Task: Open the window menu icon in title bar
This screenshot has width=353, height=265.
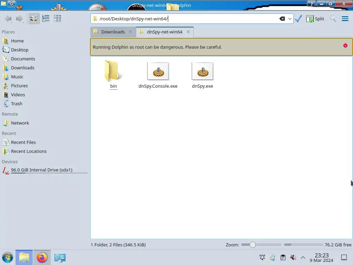Action: coord(3,3)
